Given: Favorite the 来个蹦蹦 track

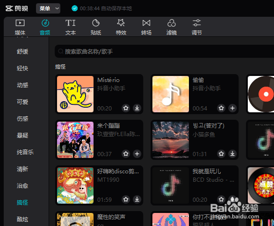Looking at the screenshot, I should click(x=126, y=154).
